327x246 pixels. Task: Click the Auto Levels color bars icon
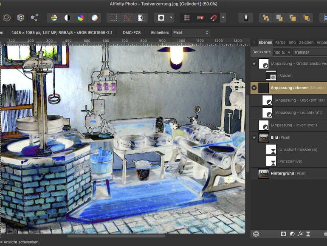click(x=54, y=18)
